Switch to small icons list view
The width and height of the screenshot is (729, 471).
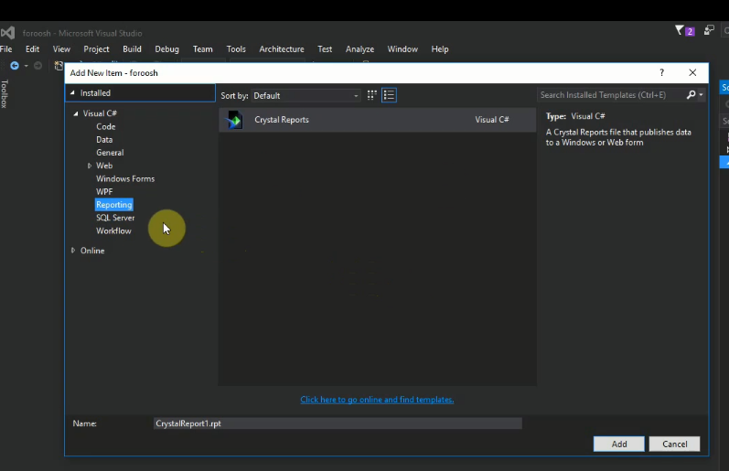coord(389,95)
